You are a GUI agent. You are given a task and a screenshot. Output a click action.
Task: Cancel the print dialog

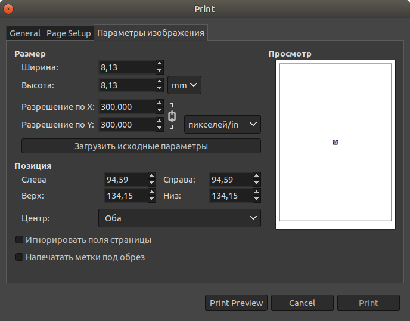[302, 303]
